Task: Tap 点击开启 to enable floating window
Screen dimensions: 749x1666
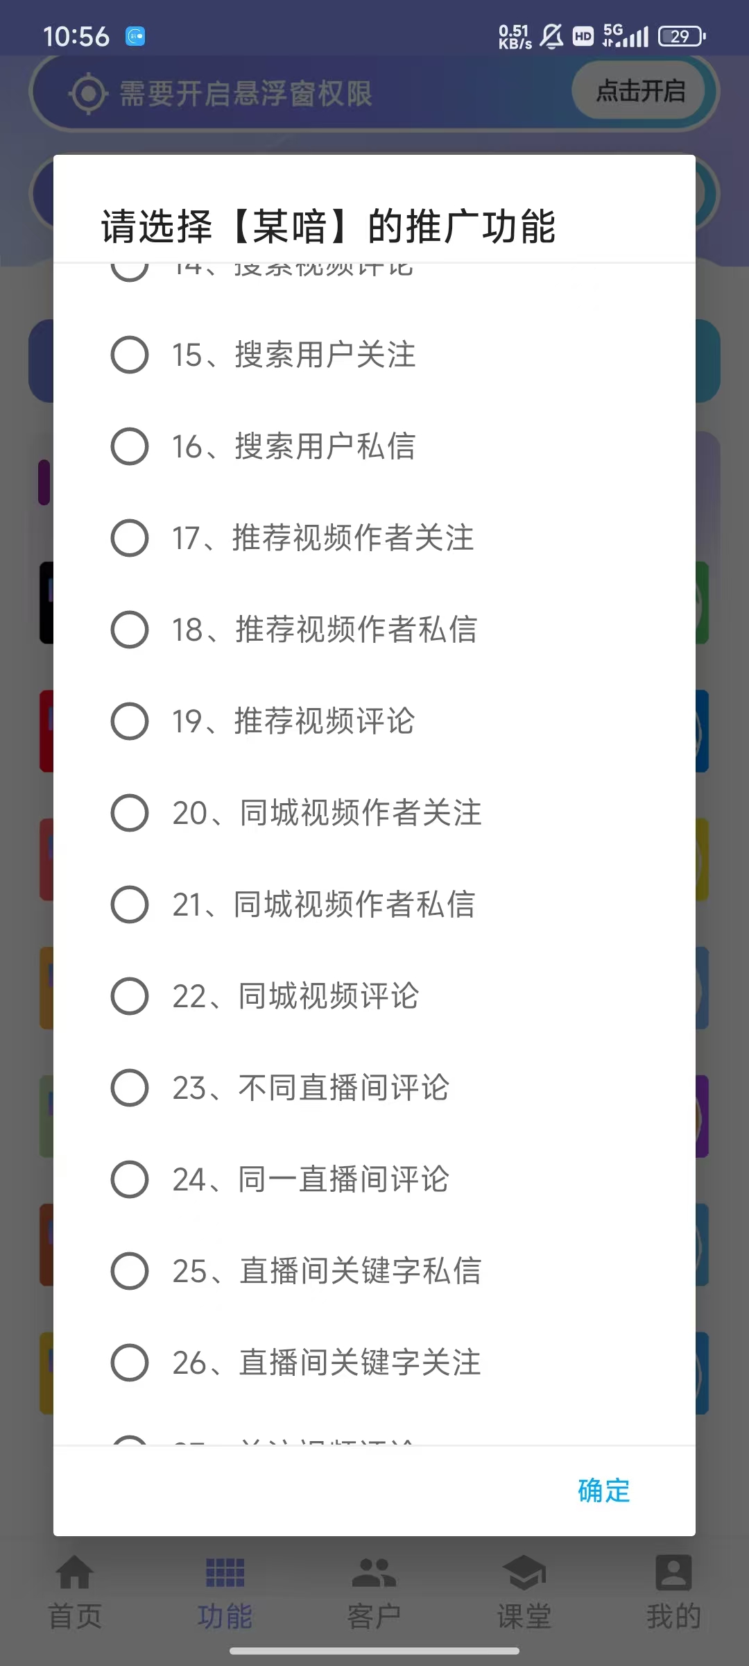Action: click(x=640, y=91)
